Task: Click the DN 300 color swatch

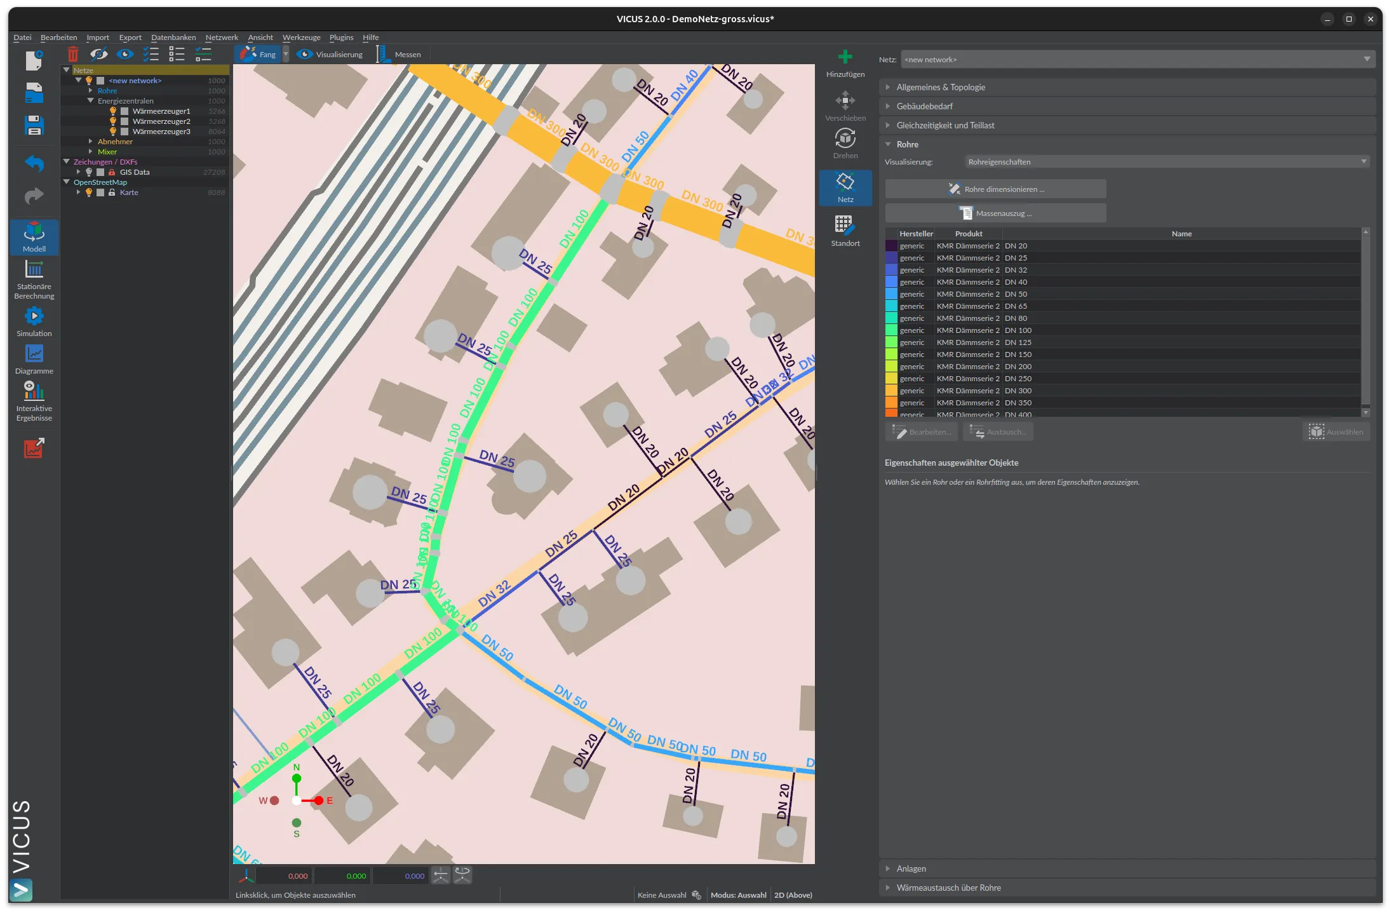Action: click(x=891, y=391)
